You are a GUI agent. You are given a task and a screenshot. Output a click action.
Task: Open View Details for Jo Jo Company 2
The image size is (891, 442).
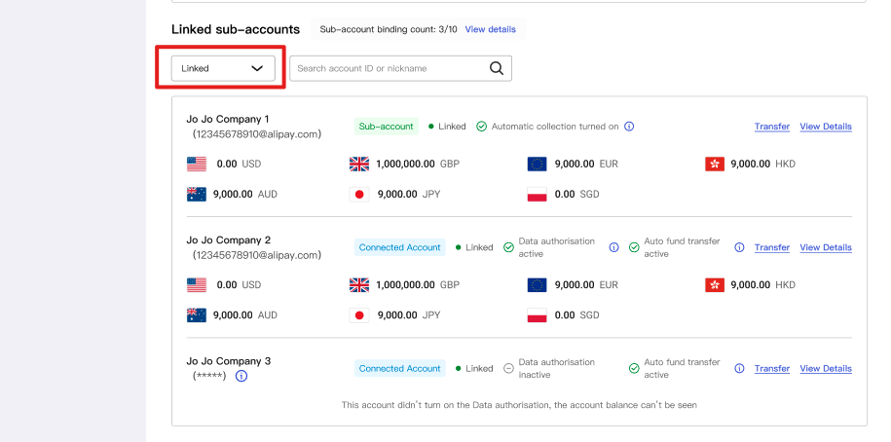(826, 247)
